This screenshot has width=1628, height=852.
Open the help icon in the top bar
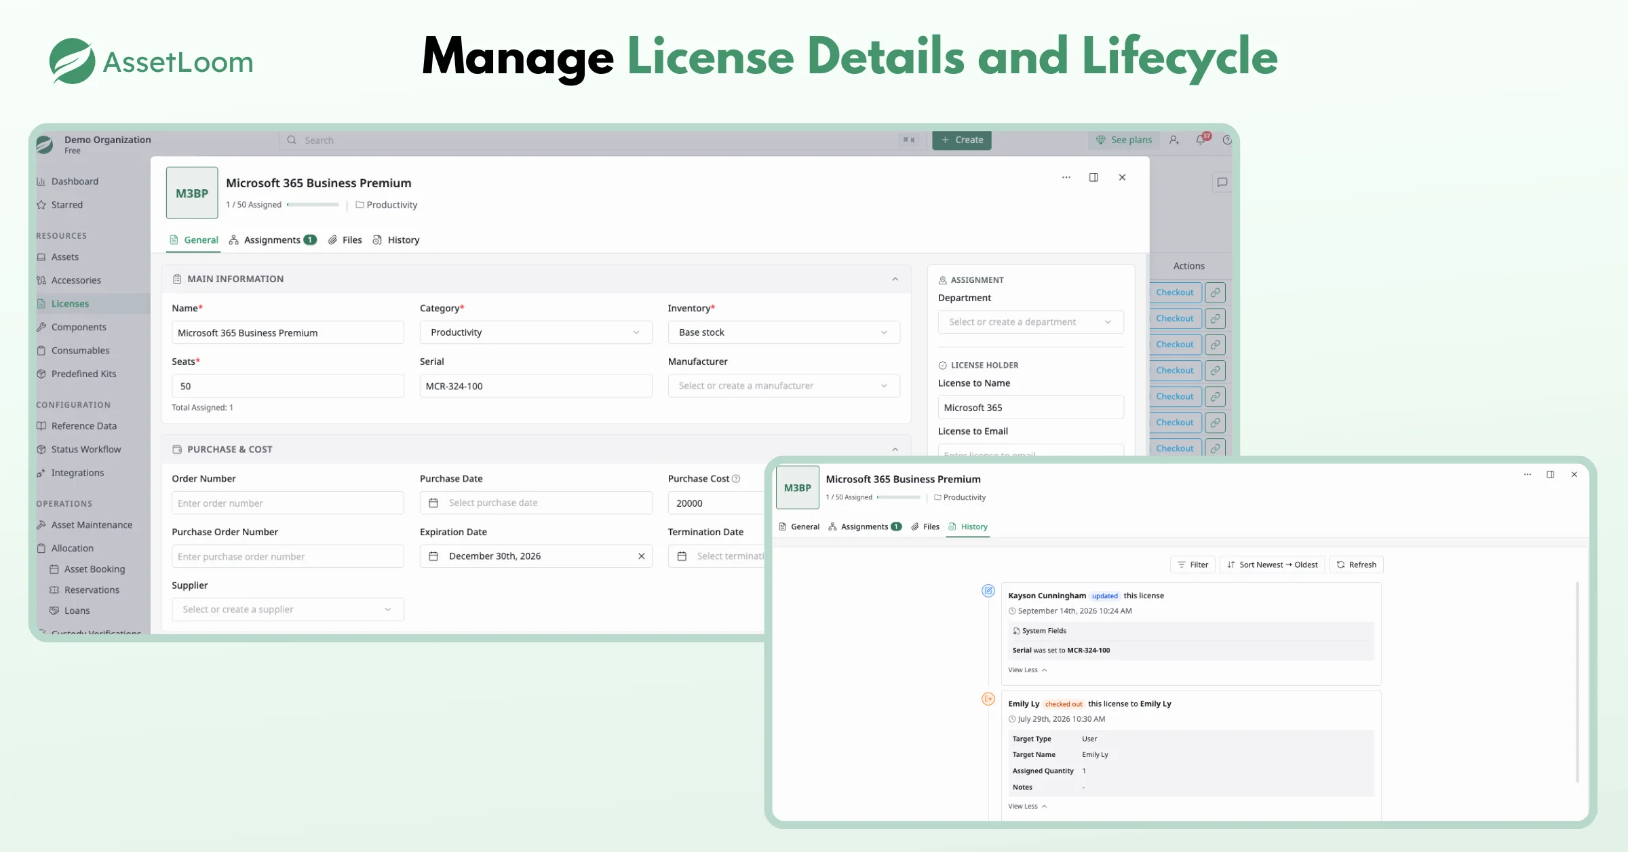point(1226,140)
